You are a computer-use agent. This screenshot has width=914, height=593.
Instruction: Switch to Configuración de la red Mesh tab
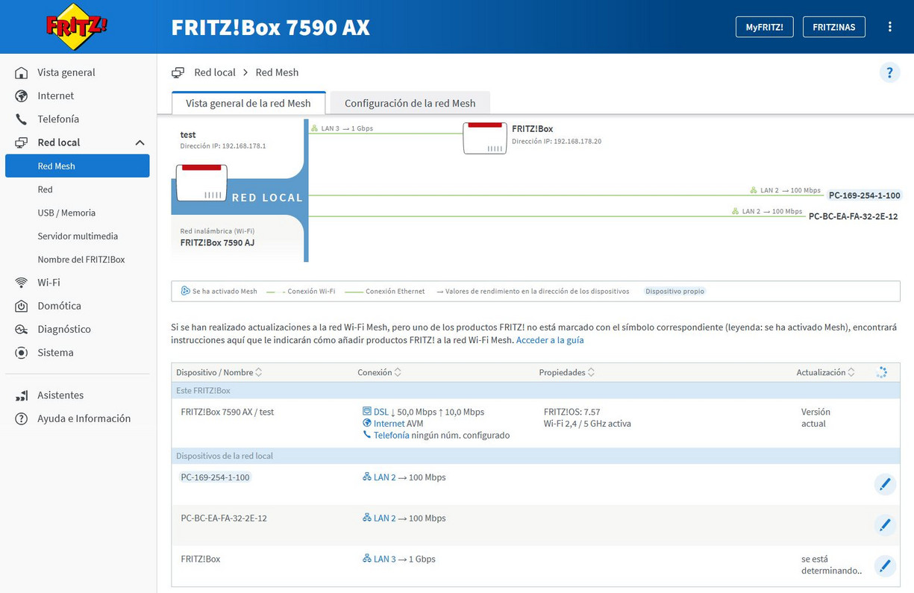click(x=410, y=103)
